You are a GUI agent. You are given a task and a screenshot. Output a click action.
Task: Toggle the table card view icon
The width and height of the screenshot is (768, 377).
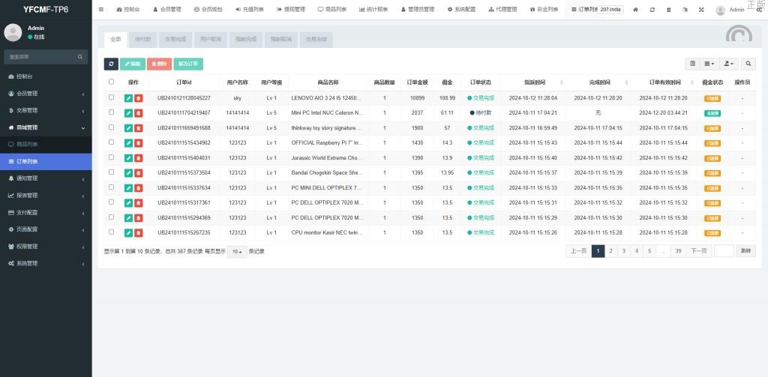[x=692, y=64]
